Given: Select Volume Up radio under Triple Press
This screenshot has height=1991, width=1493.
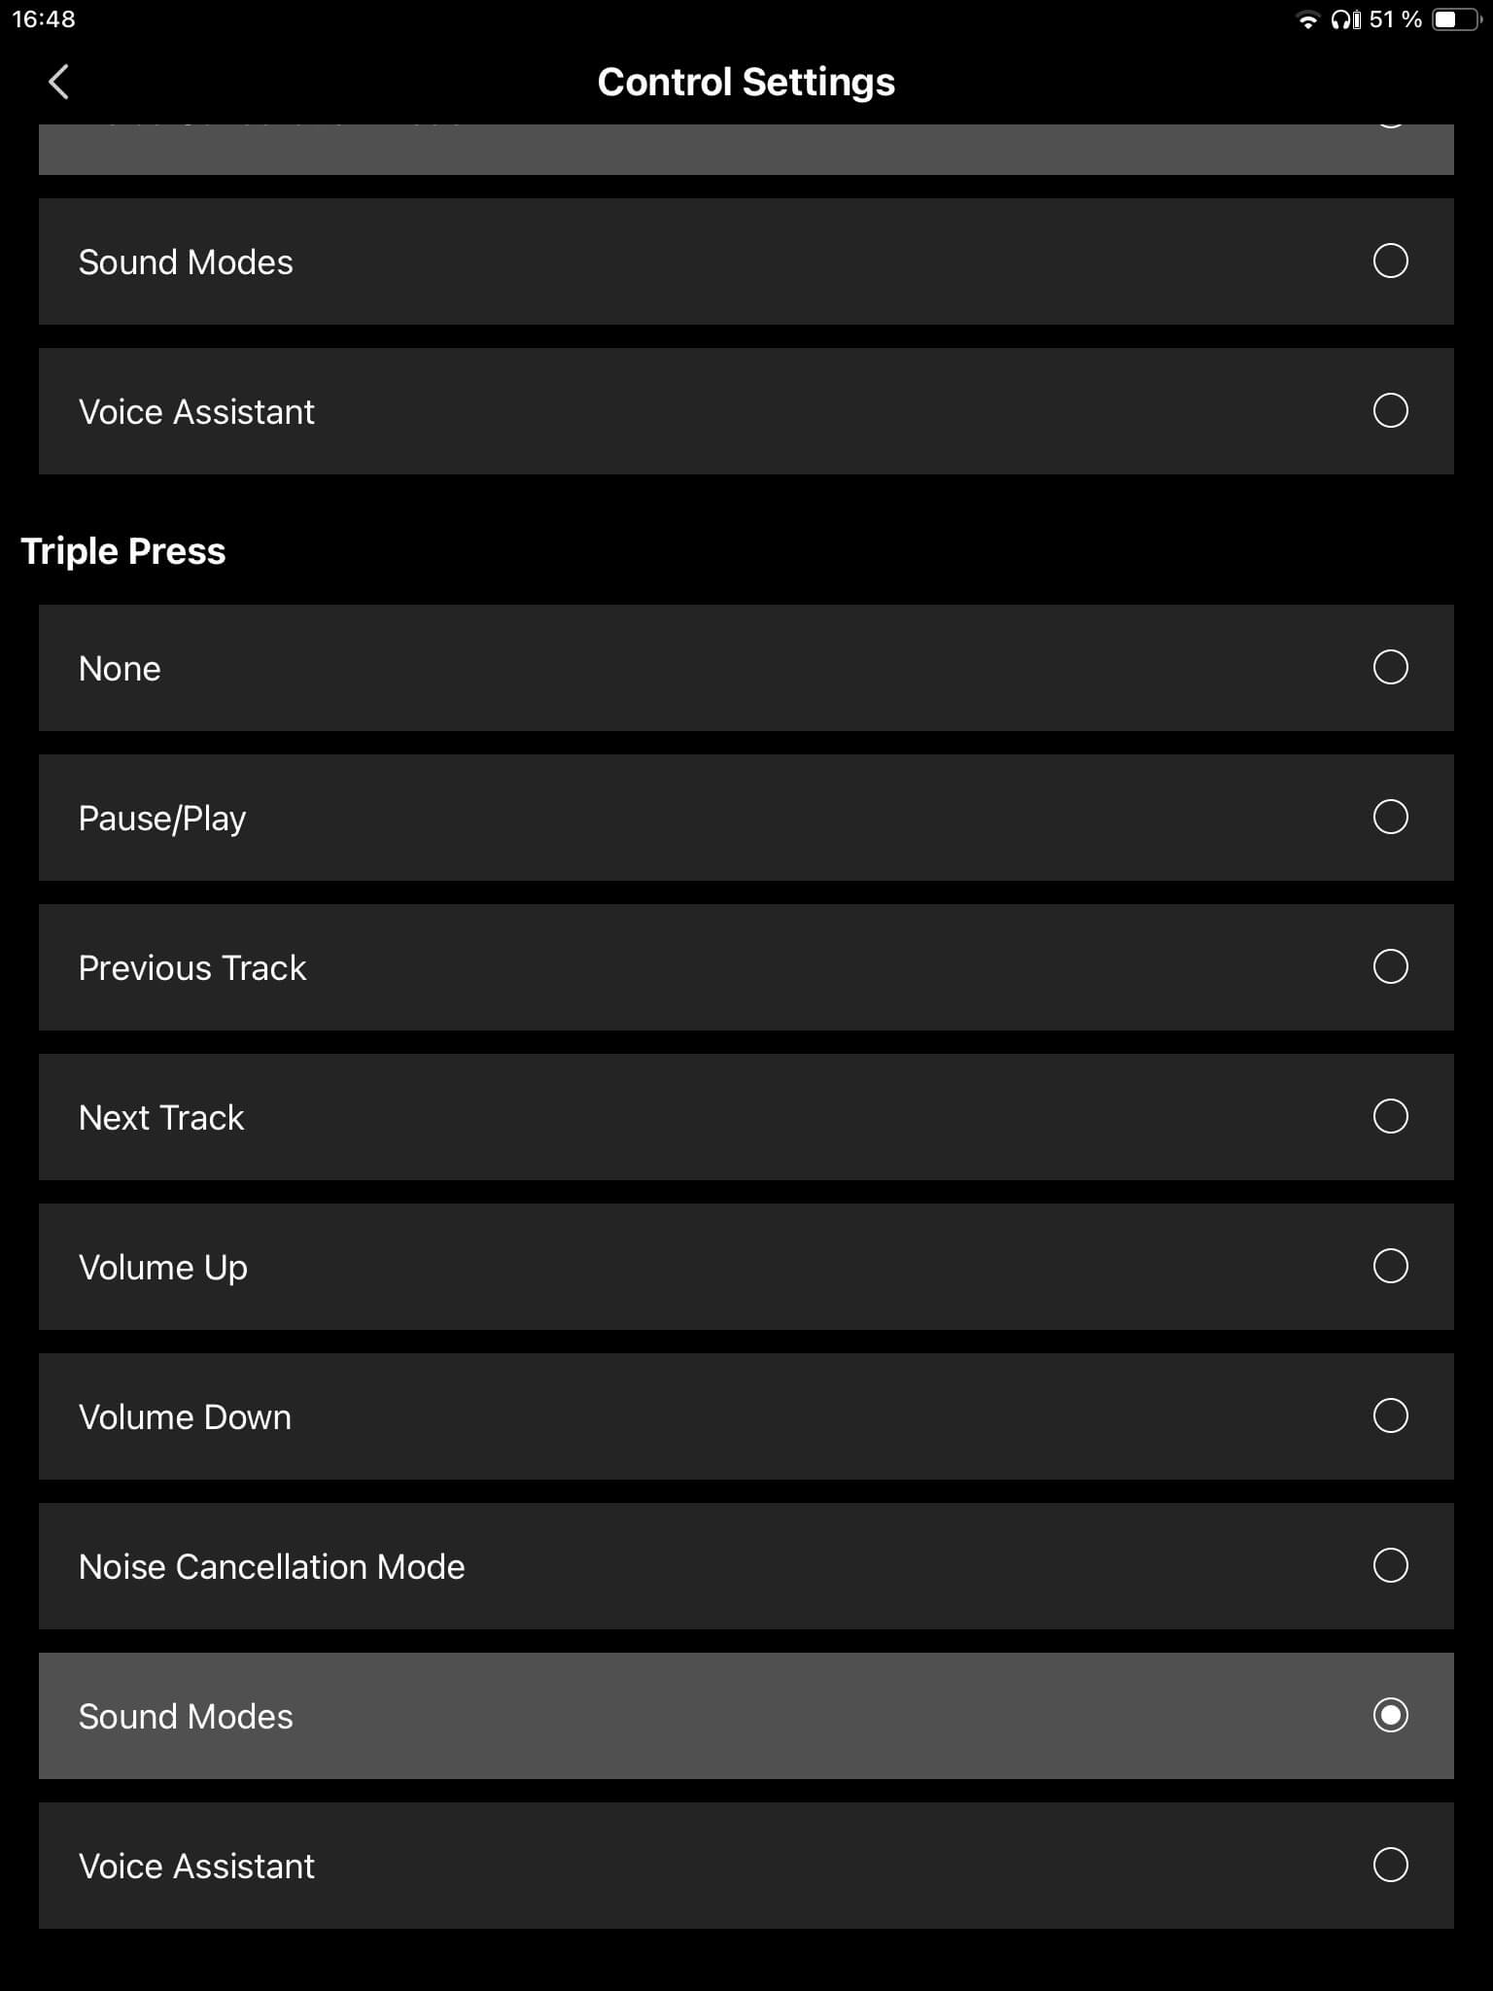Looking at the screenshot, I should [1390, 1267].
